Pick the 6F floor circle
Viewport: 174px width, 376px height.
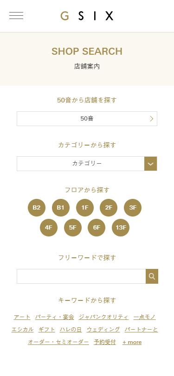[x=97, y=228]
